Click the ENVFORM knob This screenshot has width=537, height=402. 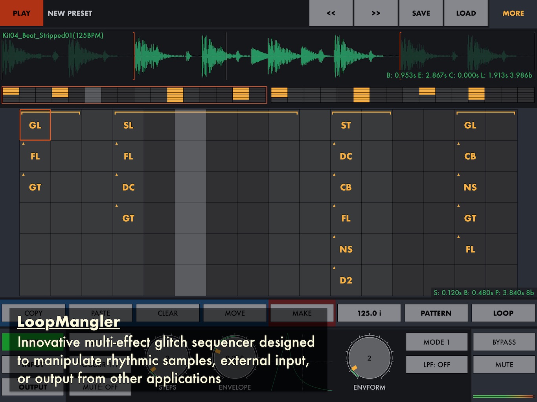tap(369, 358)
